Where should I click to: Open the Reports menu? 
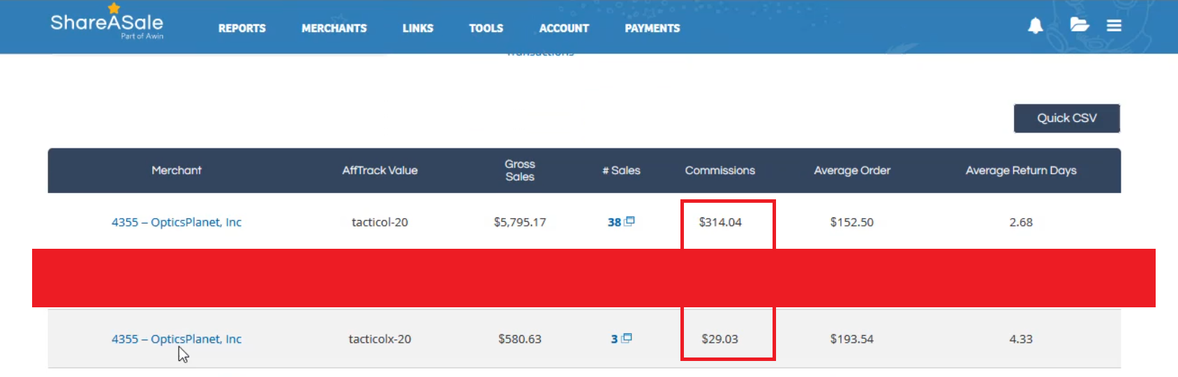coord(241,29)
